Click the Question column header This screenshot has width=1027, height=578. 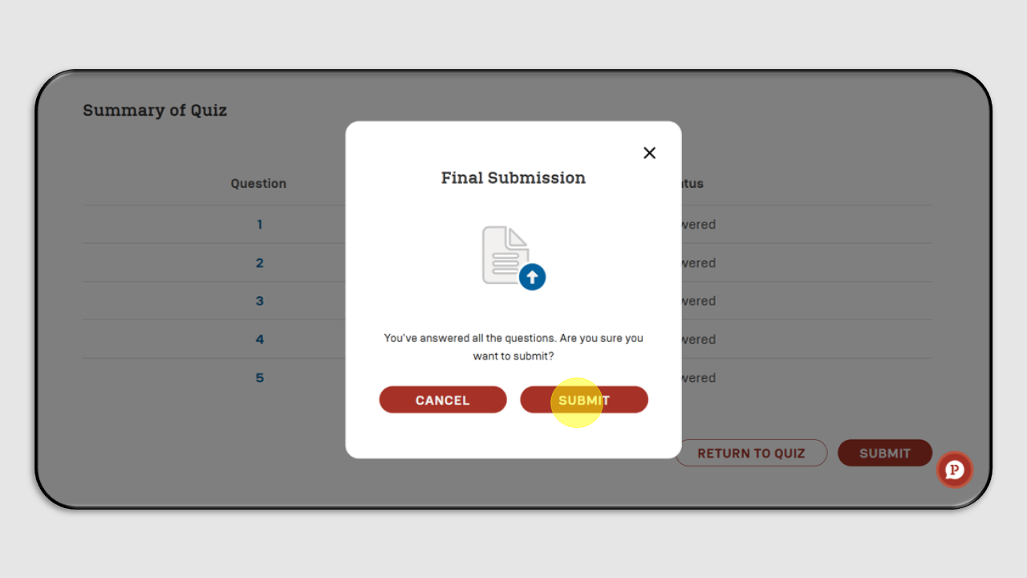[258, 183]
